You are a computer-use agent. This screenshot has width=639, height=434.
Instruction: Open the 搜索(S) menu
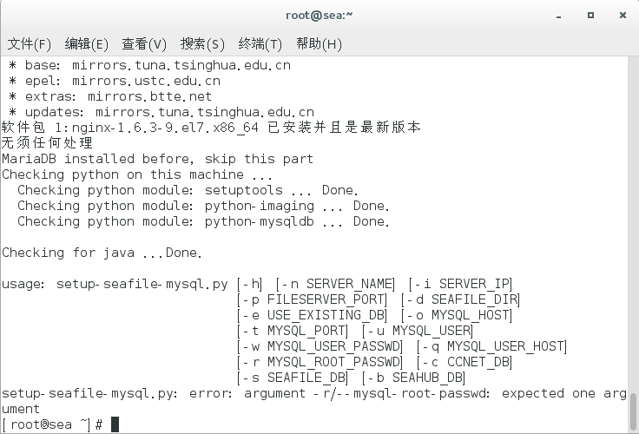(202, 43)
